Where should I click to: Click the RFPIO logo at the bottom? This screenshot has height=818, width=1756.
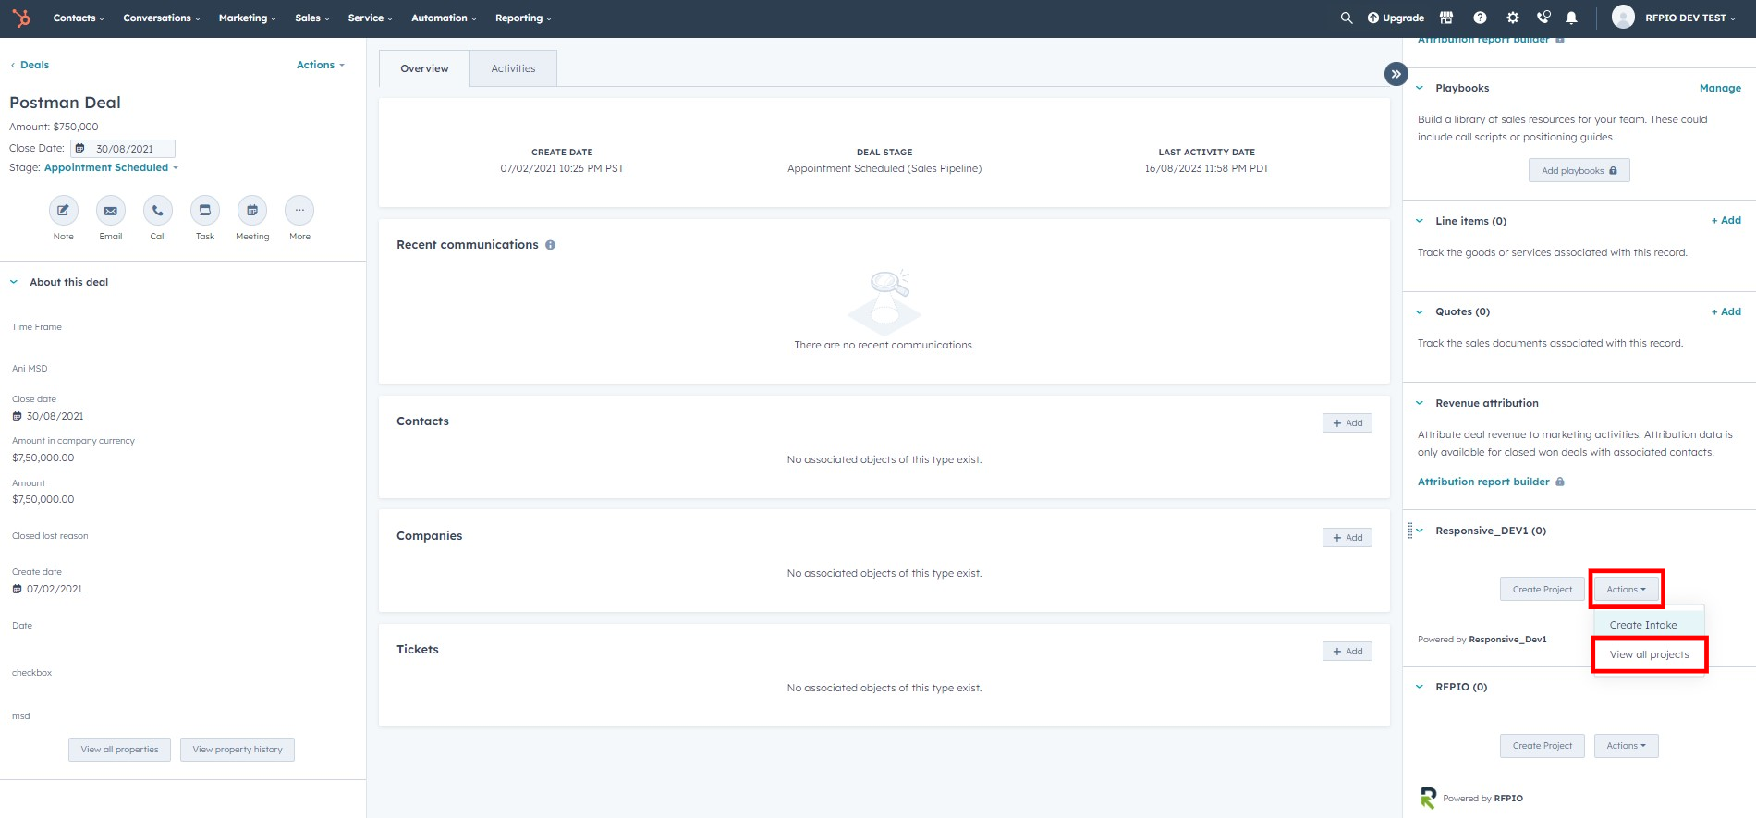pos(1428,798)
